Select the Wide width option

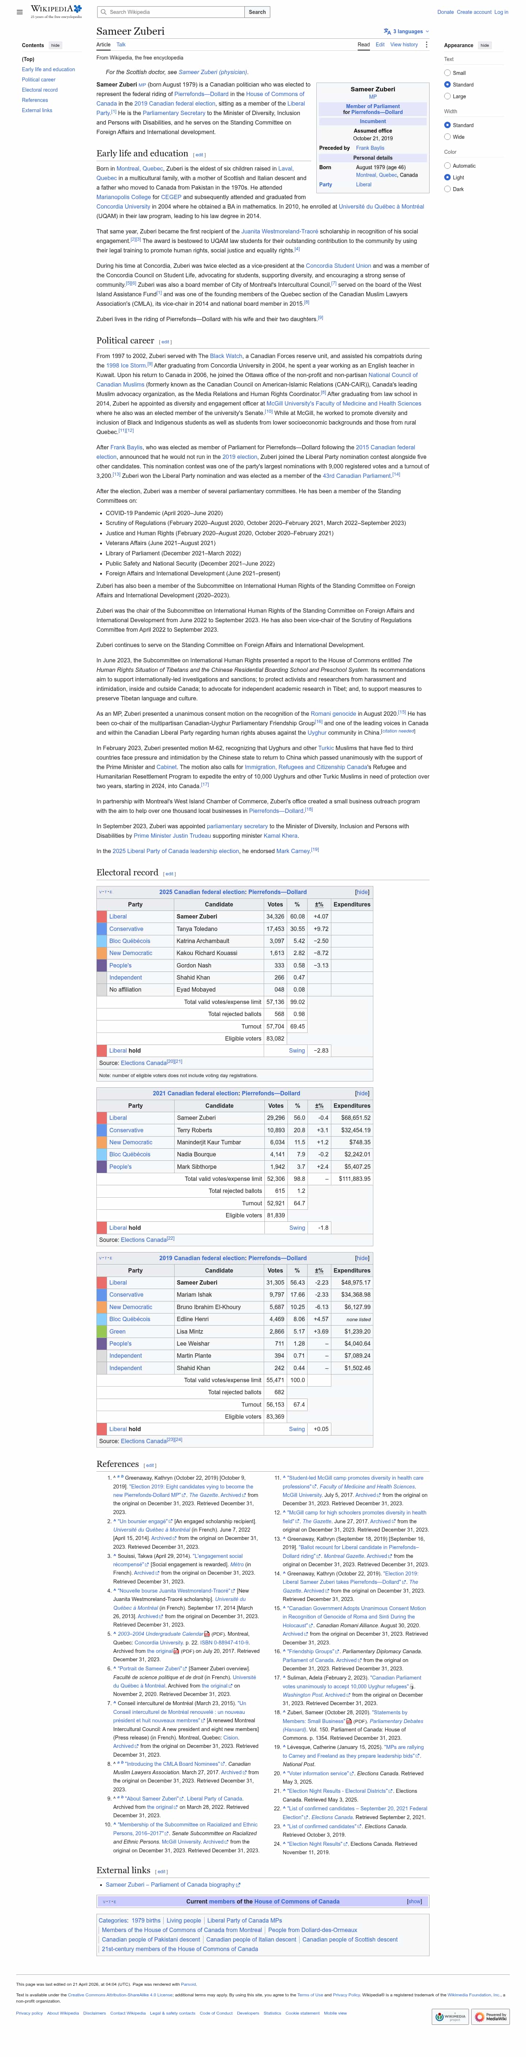447,137
